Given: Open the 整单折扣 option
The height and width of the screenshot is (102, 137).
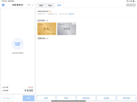Looking at the screenshot, I should 86,98.
